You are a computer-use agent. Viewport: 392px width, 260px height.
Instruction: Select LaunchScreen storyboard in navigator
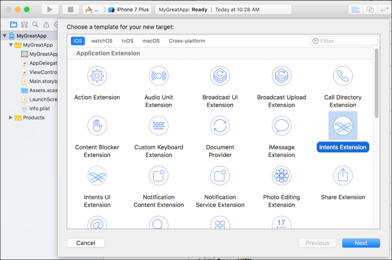coord(40,99)
